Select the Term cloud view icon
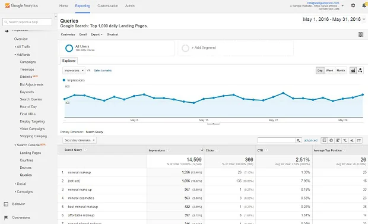368x224 pixels. point(351,140)
